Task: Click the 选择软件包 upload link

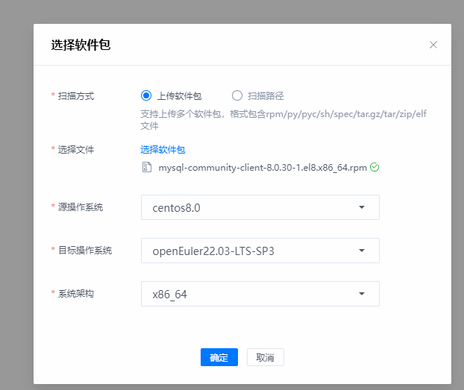Action: click(x=163, y=150)
